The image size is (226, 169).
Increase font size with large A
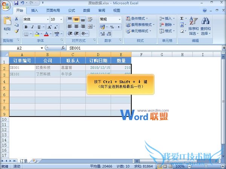[49, 27]
